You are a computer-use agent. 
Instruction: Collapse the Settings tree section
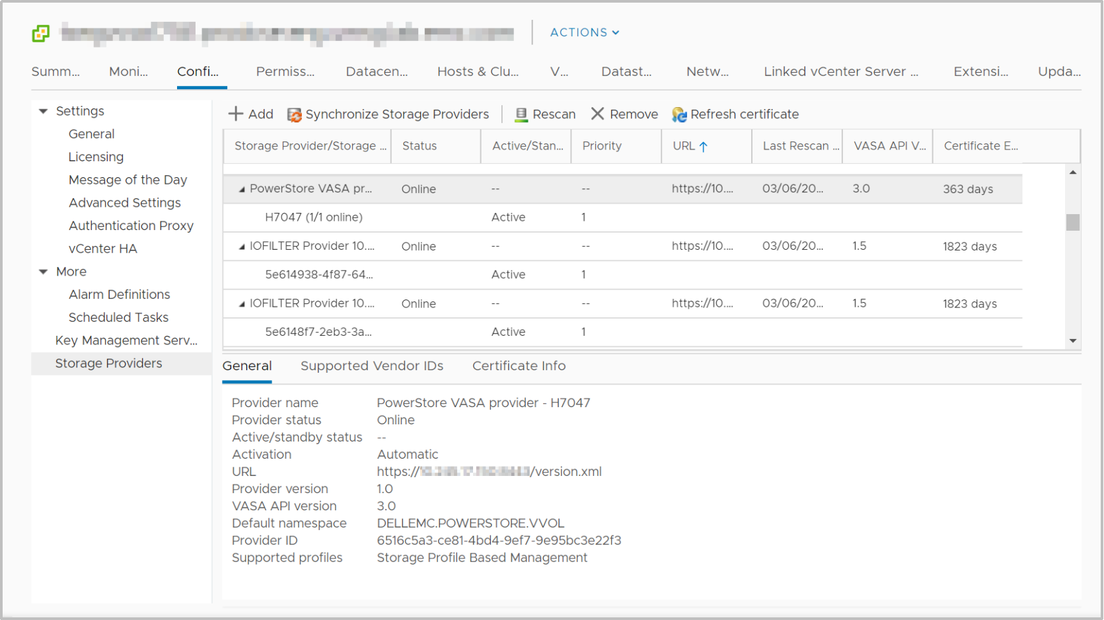(x=44, y=111)
